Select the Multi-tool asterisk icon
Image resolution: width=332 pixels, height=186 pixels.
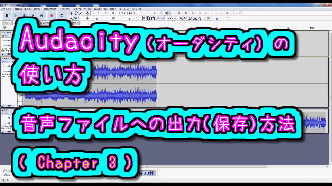76,18
